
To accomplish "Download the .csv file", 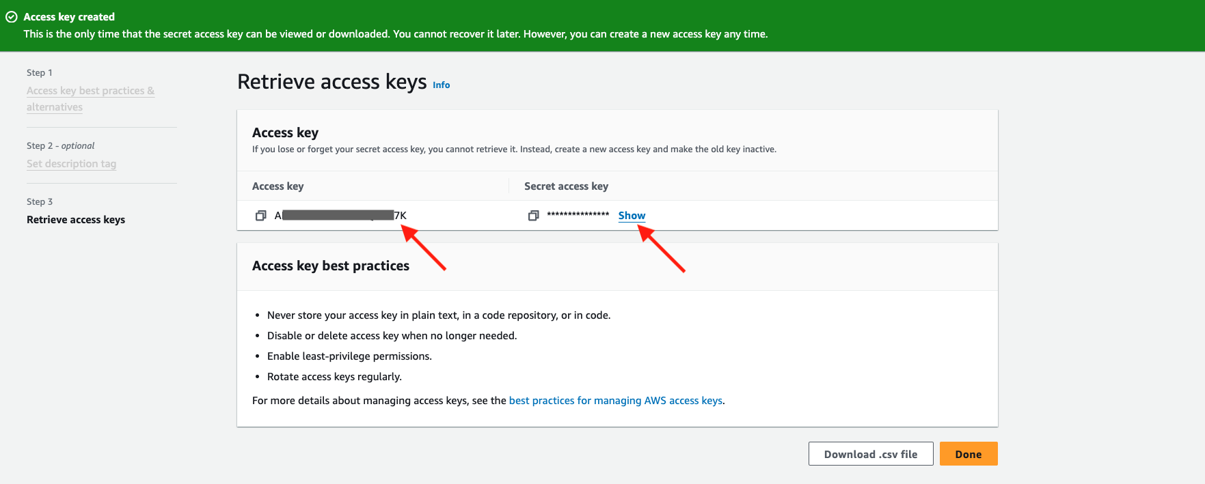I will pos(870,454).
